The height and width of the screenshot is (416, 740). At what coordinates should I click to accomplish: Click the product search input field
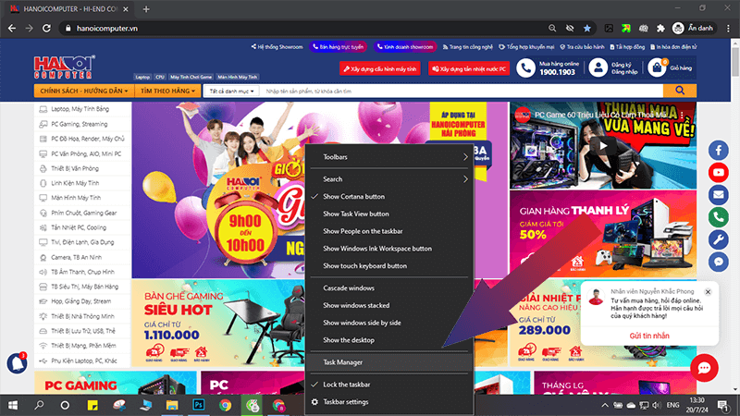tap(462, 91)
